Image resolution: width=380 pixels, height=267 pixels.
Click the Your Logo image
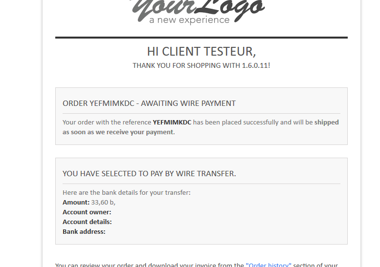pyautogui.click(x=198, y=12)
